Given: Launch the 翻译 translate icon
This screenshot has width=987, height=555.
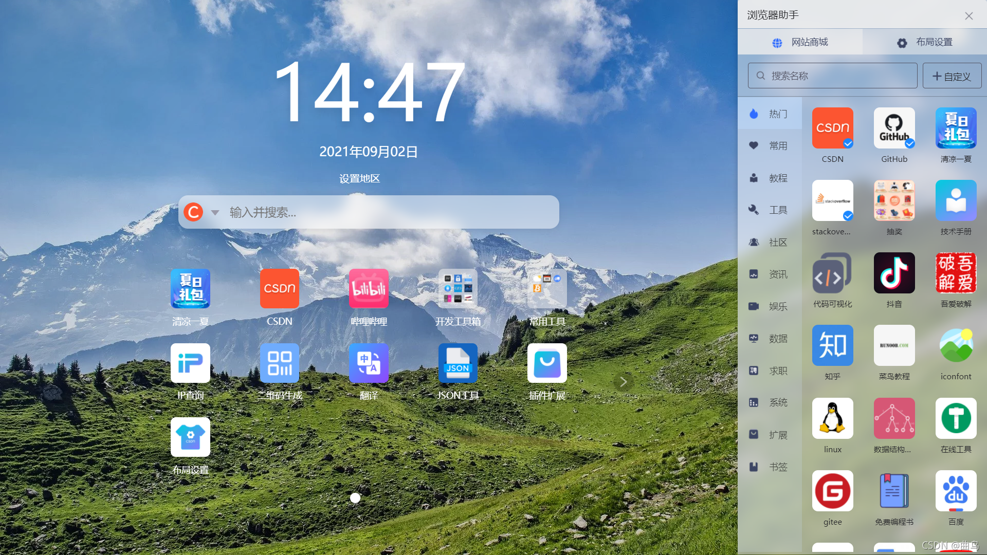Looking at the screenshot, I should pyautogui.click(x=369, y=363).
